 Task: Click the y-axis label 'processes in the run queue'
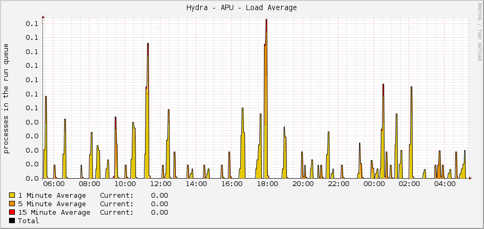[6, 99]
